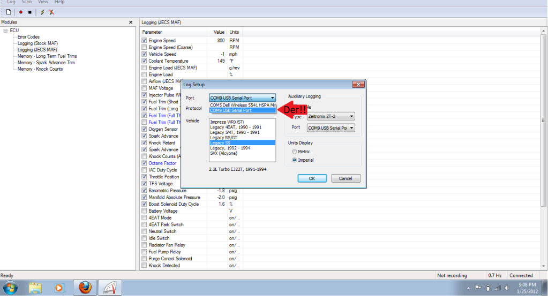The width and height of the screenshot is (548, 308).
Task: Open Windows Explorer from the taskbar
Action: click(x=35, y=288)
